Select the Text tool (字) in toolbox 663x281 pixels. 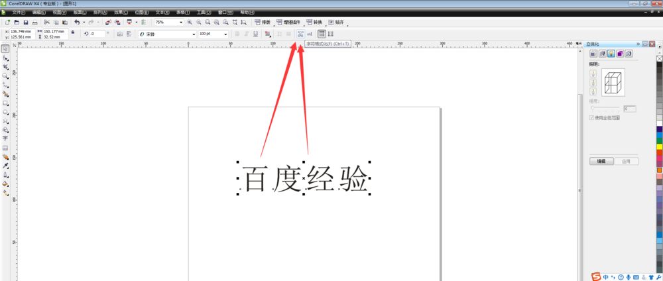click(5, 138)
